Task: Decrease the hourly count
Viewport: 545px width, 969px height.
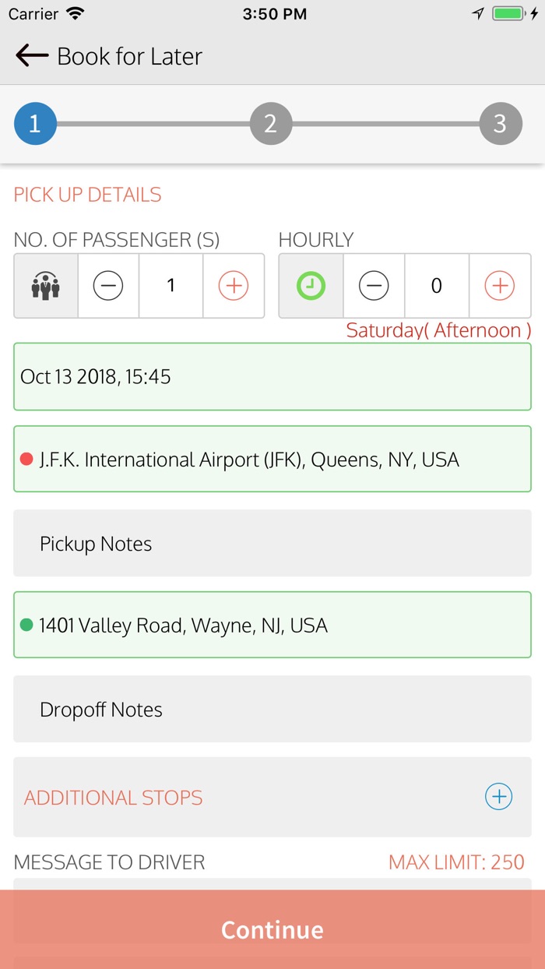Action: pos(374,286)
